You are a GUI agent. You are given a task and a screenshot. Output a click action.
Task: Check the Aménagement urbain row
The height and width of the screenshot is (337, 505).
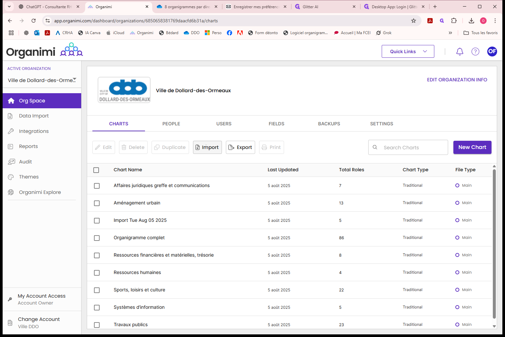[x=97, y=203]
